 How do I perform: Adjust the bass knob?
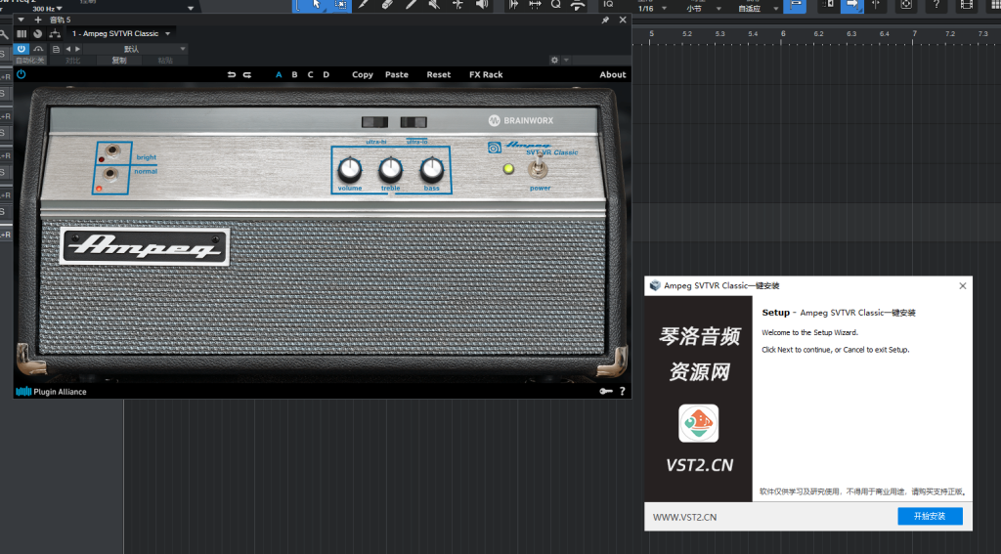click(x=431, y=170)
